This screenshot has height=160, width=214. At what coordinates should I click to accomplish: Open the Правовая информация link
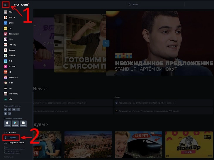12,153
